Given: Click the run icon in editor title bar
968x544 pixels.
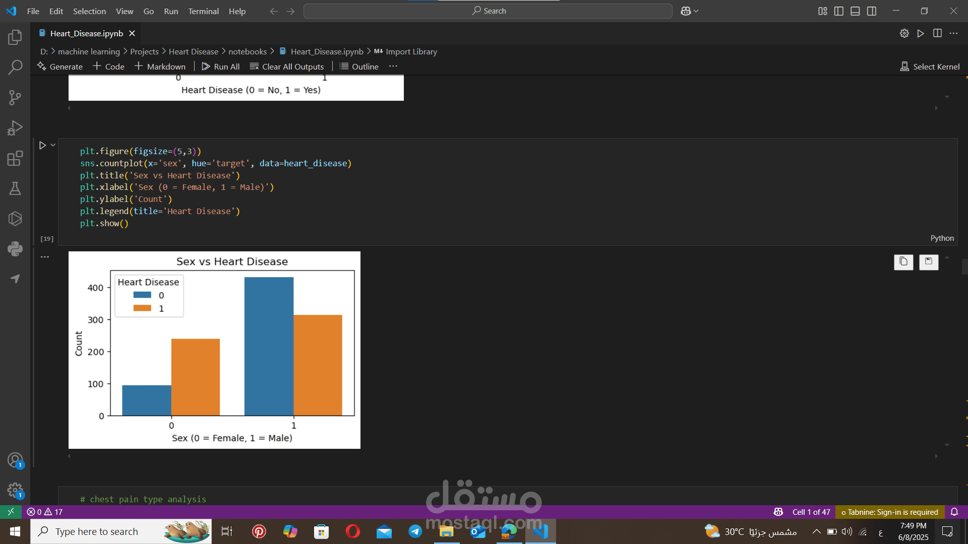Looking at the screenshot, I should coord(921,33).
